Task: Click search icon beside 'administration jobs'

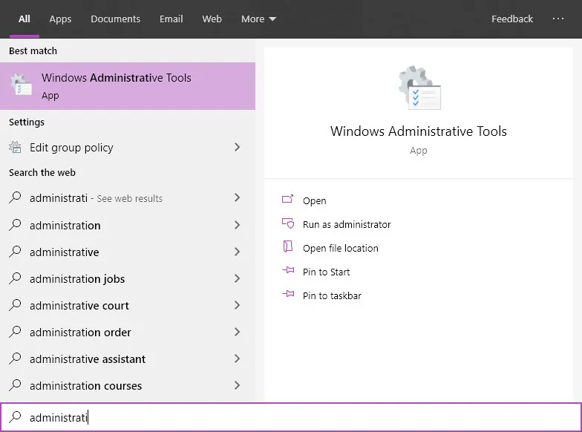Action: tap(15, 278)
